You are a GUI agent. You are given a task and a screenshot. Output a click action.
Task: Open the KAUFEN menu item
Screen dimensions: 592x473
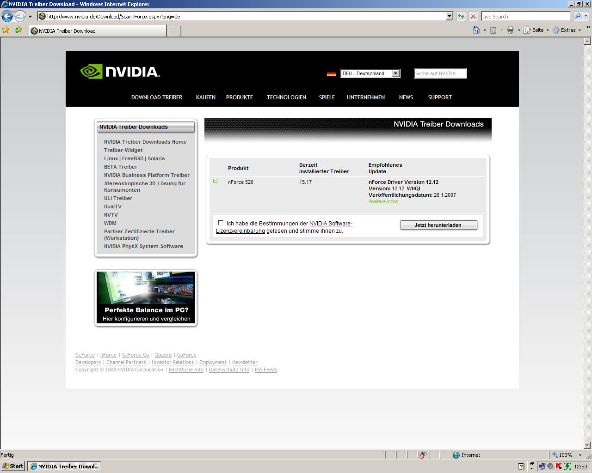pyautogui.click(x=206, y=97)
